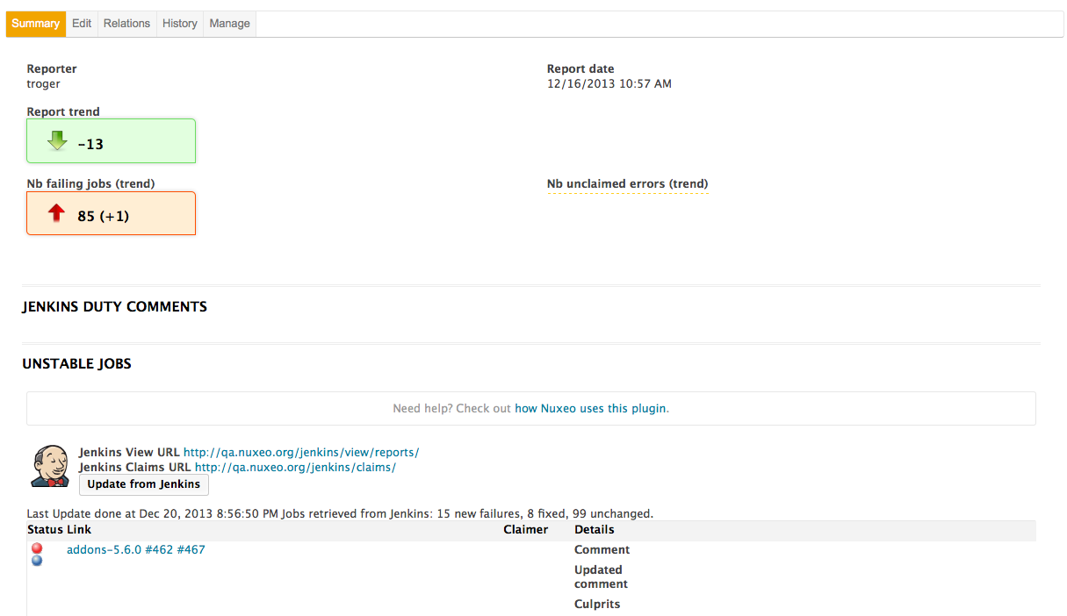This screenshot has height=616, width=1067.
Task: Open the addons-5.6.0 #462 #467 job link
Action: point(136,550)
